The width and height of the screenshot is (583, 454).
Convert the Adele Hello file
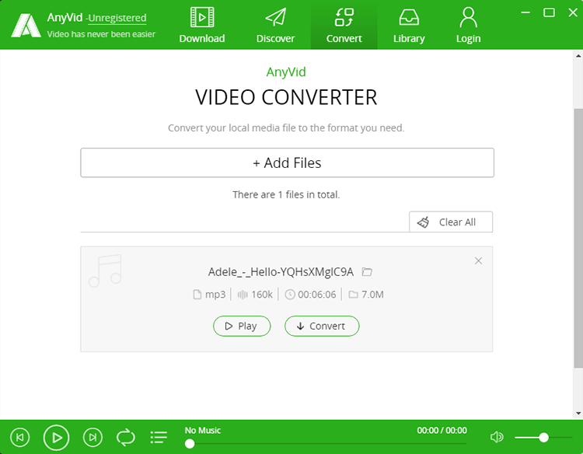(322, 326)
